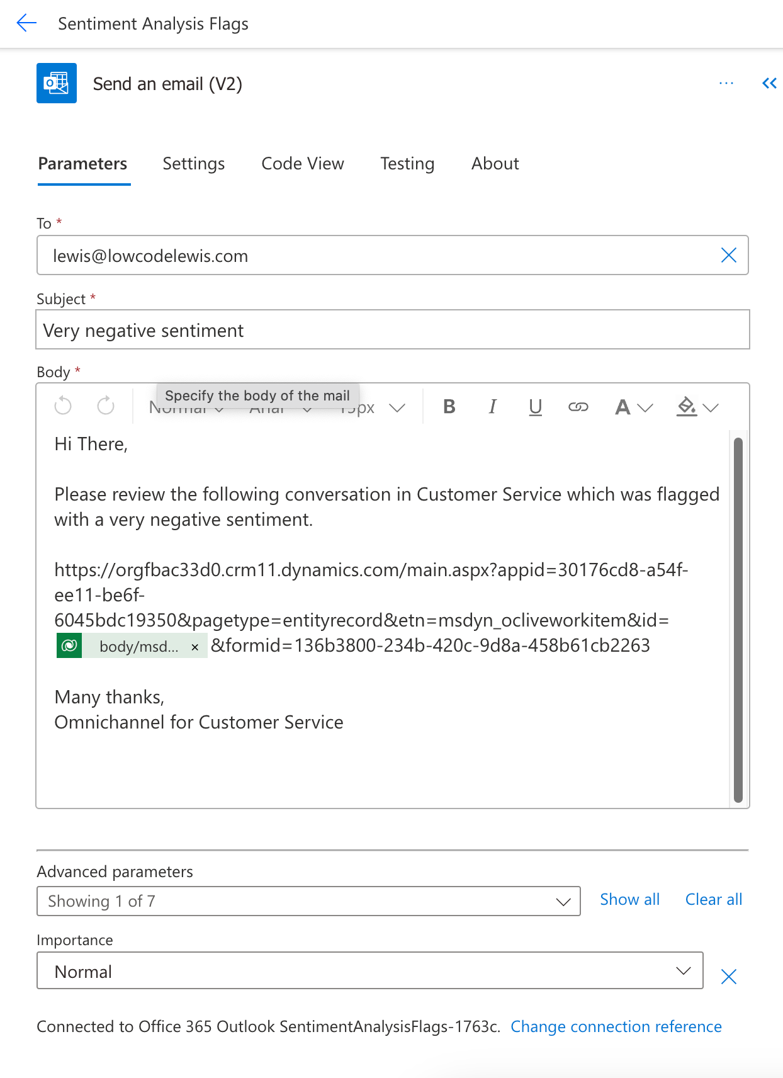
Task: Remove the body/msd dynamic content token
Action: pos(195,647)
